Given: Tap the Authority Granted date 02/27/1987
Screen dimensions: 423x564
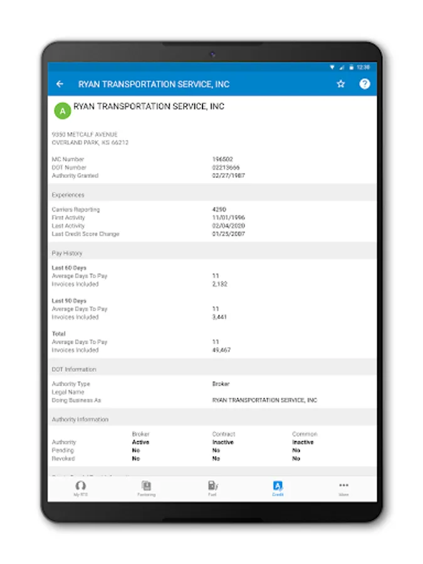Looking at the screenshot, I should coord(228,175).
